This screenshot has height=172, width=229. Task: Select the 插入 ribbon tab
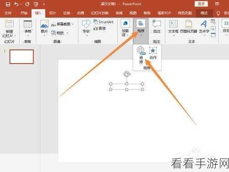[x=38, y=13]
